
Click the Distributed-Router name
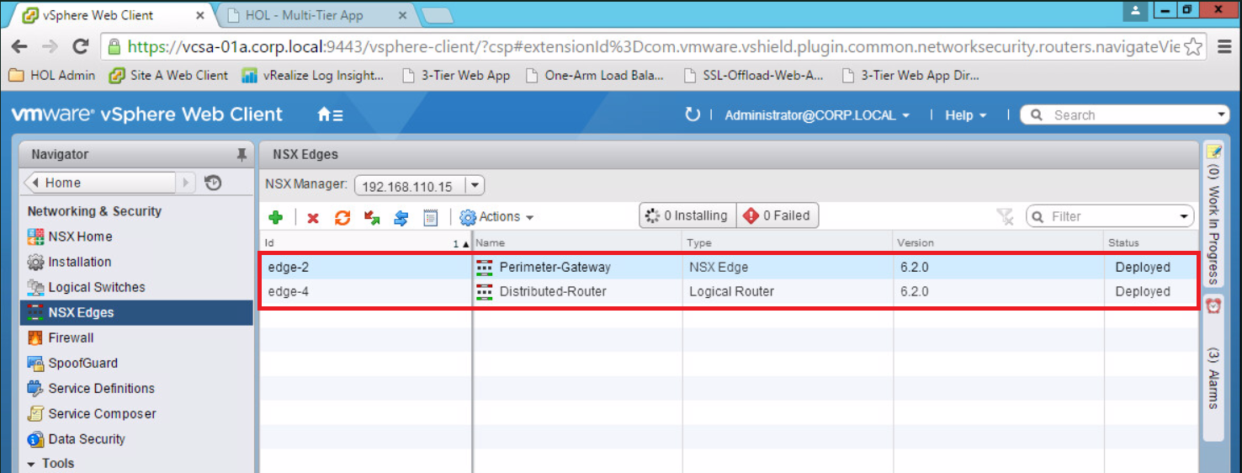[x=553, y=291]
